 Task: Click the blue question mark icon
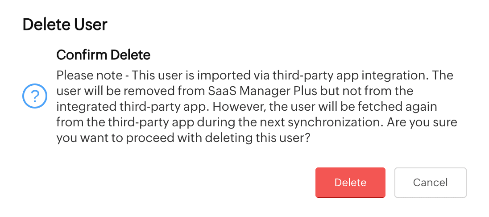[x=35, y=96]
